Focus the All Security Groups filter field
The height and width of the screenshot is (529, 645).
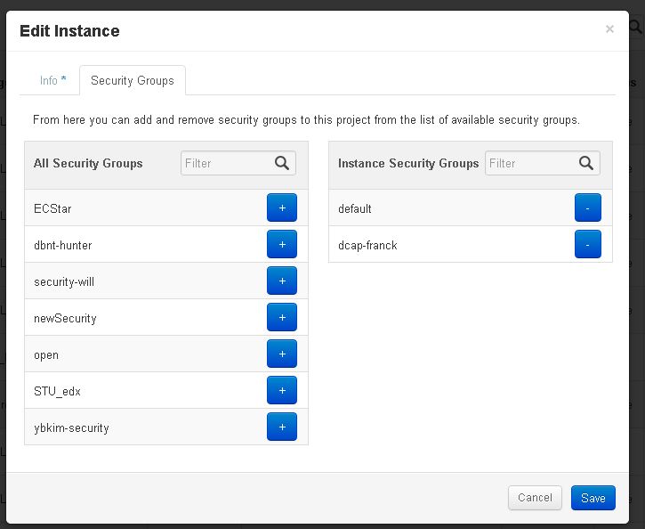pos(226,163)
